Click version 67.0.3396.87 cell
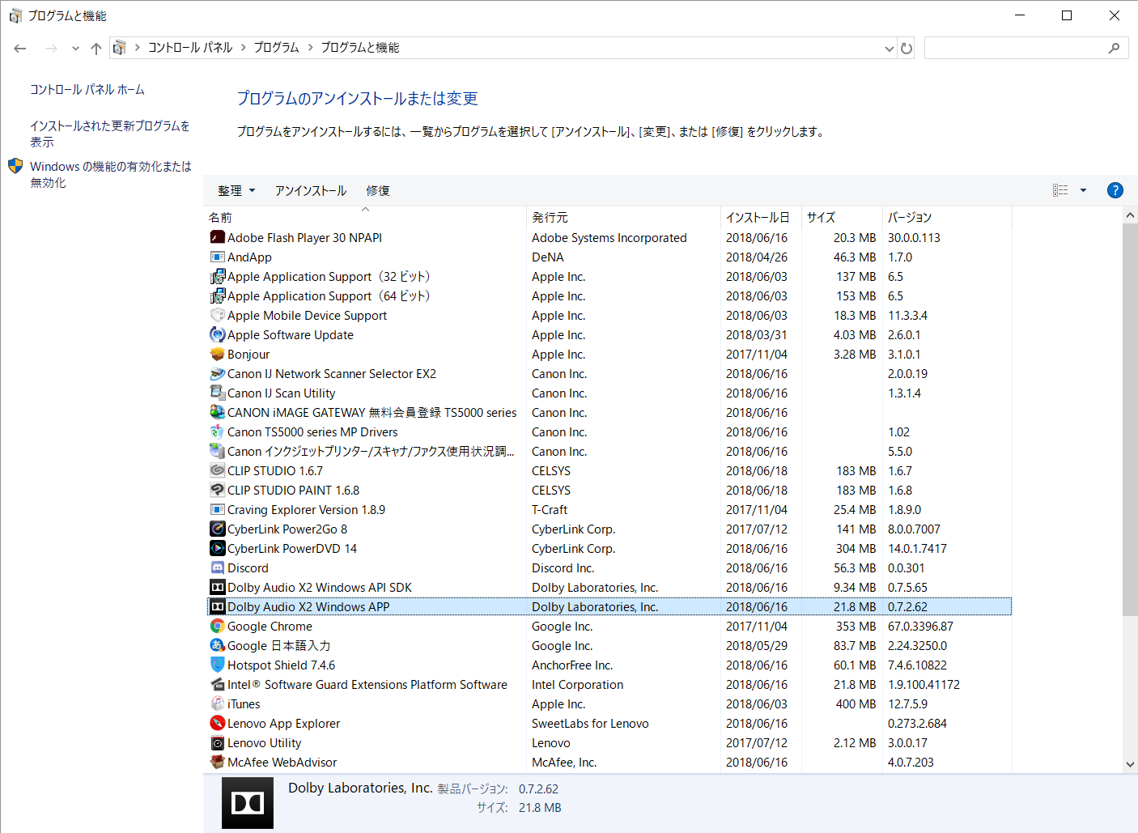Screen dimensions: 1138x833 pos(920,626)
